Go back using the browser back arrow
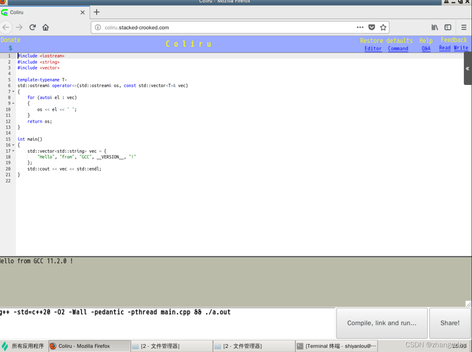Viewport: 472px width, 352px height. pos(6,27)
